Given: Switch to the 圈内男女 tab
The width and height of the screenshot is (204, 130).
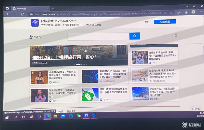Looking at the screenshot, I should click(x=71, y=111).
